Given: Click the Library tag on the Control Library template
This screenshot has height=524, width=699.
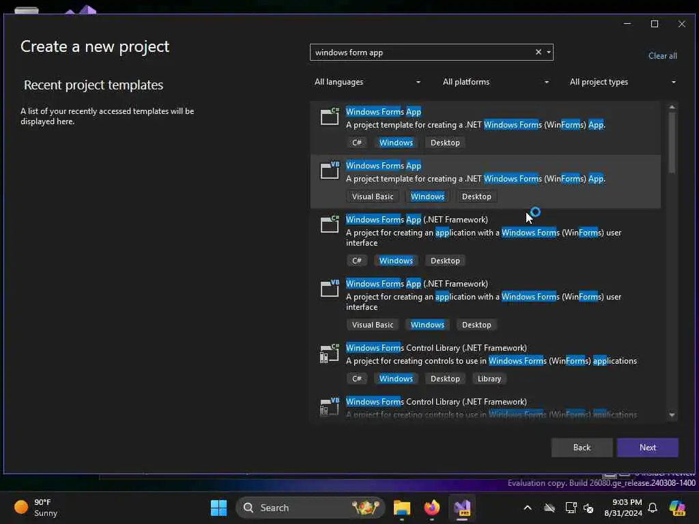Looking at the screenshot, I should click(x=489, y=379).
